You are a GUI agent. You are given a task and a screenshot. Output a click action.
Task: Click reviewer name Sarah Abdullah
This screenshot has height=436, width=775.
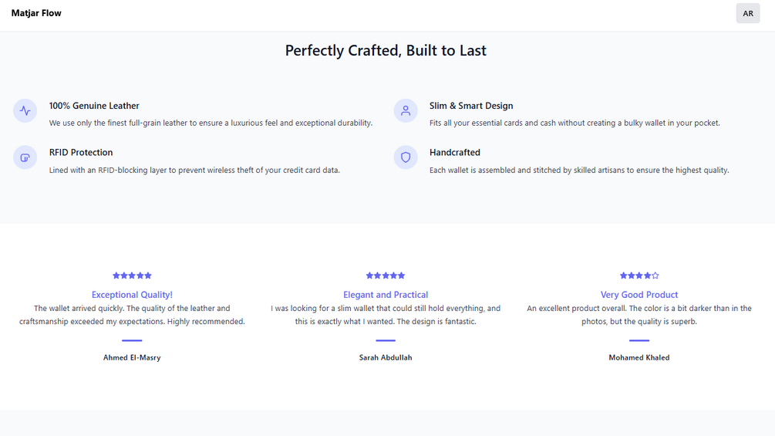click(x=386, y=358)
